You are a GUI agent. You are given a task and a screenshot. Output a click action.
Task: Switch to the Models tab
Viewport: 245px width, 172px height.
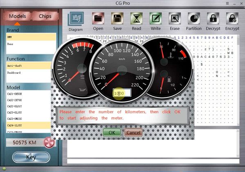coord(17,16)
